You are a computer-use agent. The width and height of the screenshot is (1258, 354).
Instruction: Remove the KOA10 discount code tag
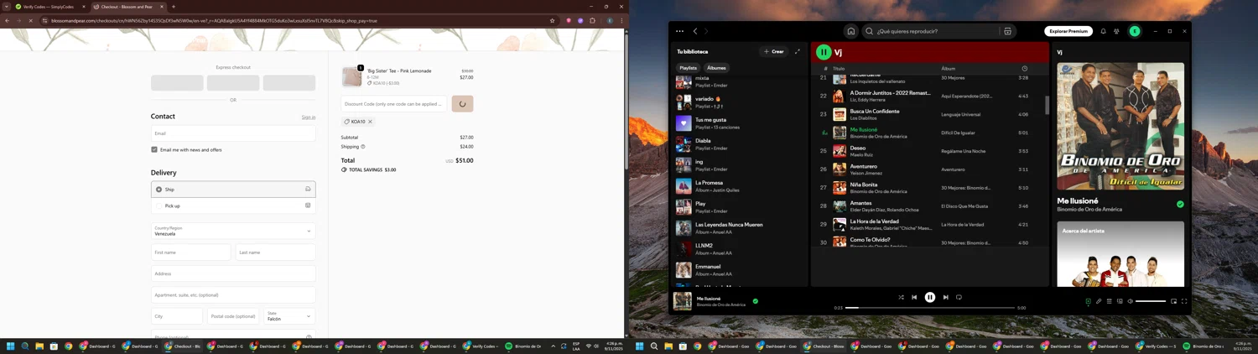[x=370, y=122]
